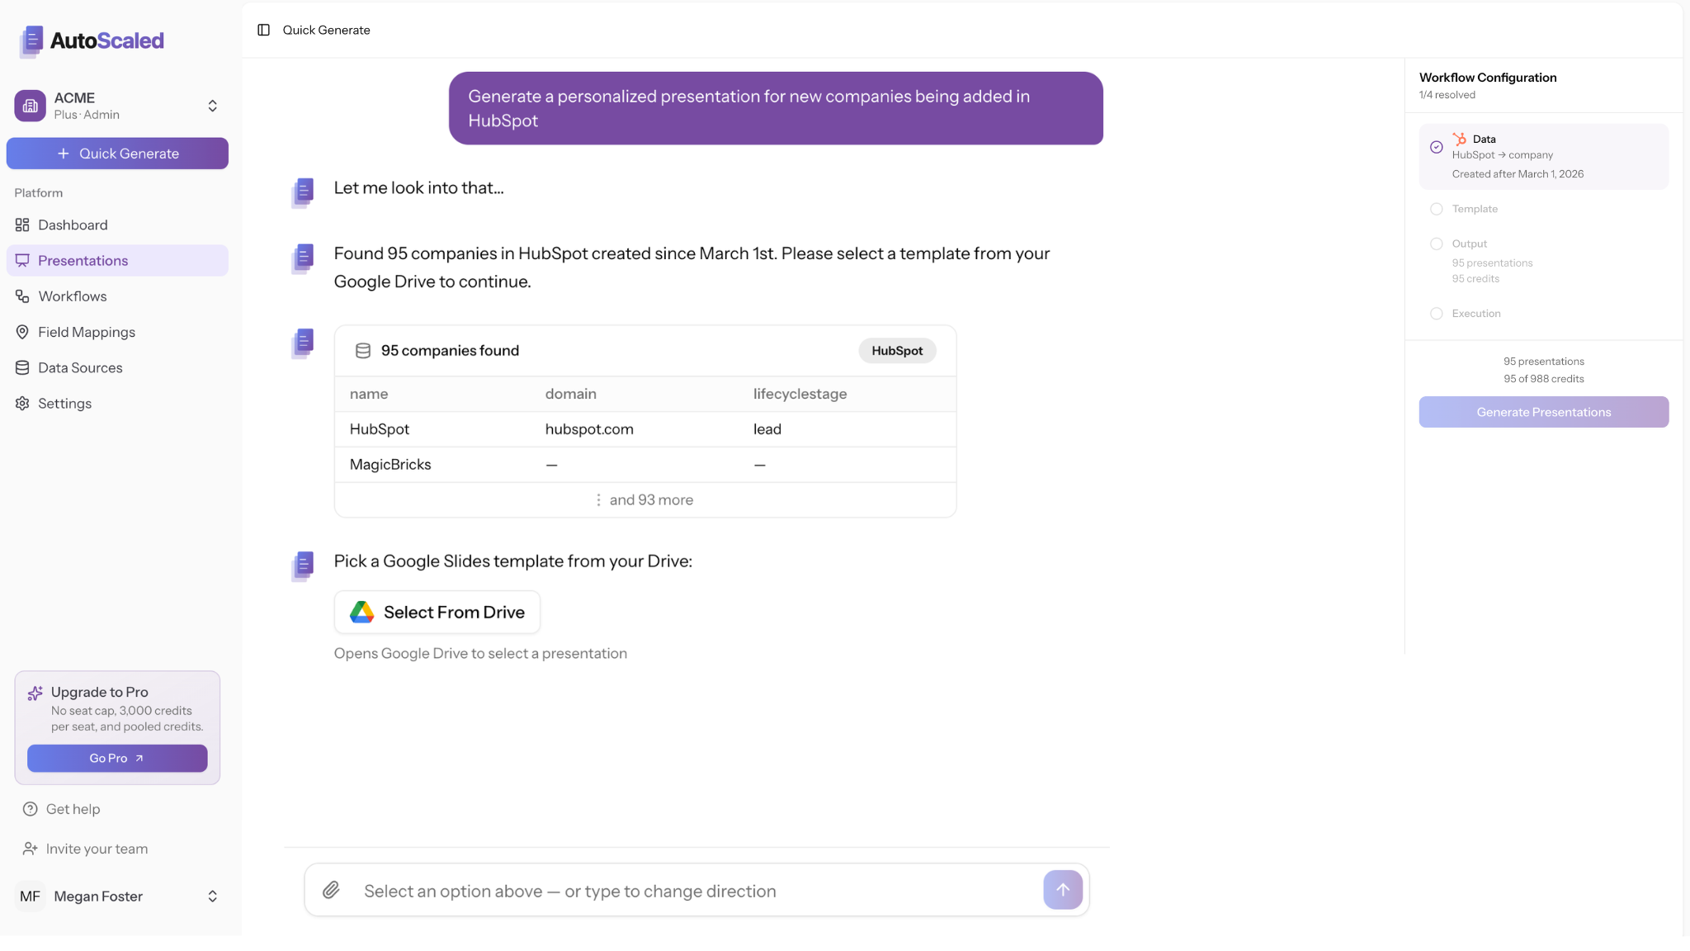
Task: Click the 'lead' lifecycle cell
Action: (767, 429)
